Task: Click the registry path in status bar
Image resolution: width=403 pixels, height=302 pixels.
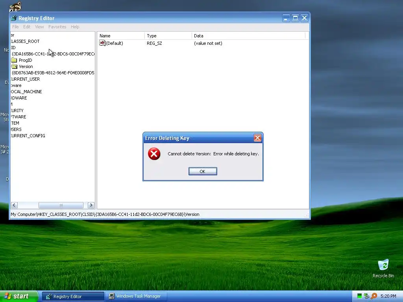Action: click(105, 214)
